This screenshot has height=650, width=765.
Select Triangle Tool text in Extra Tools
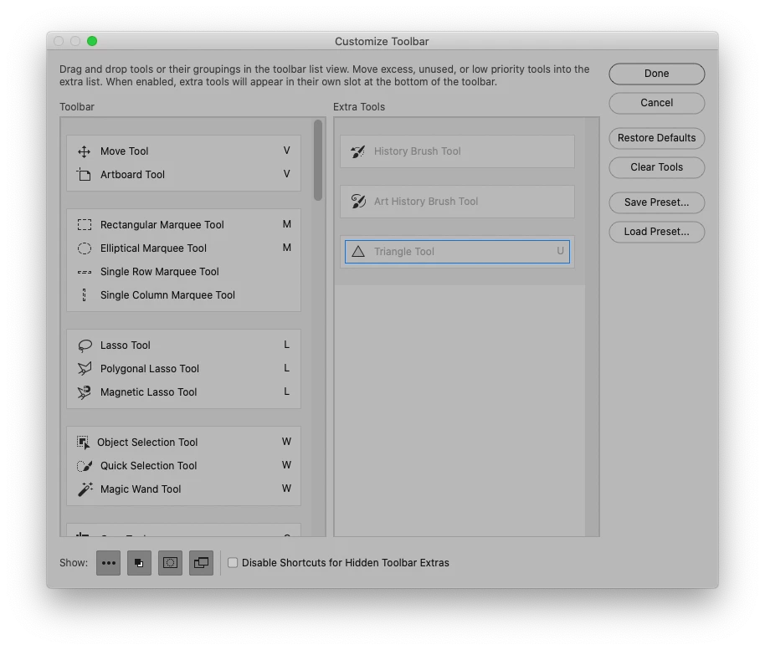pyautogui.click(x=404, y=252)
